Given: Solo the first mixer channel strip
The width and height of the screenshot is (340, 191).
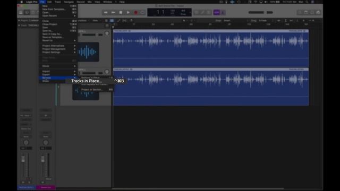Looking at the screenshot, I should 29,183.
